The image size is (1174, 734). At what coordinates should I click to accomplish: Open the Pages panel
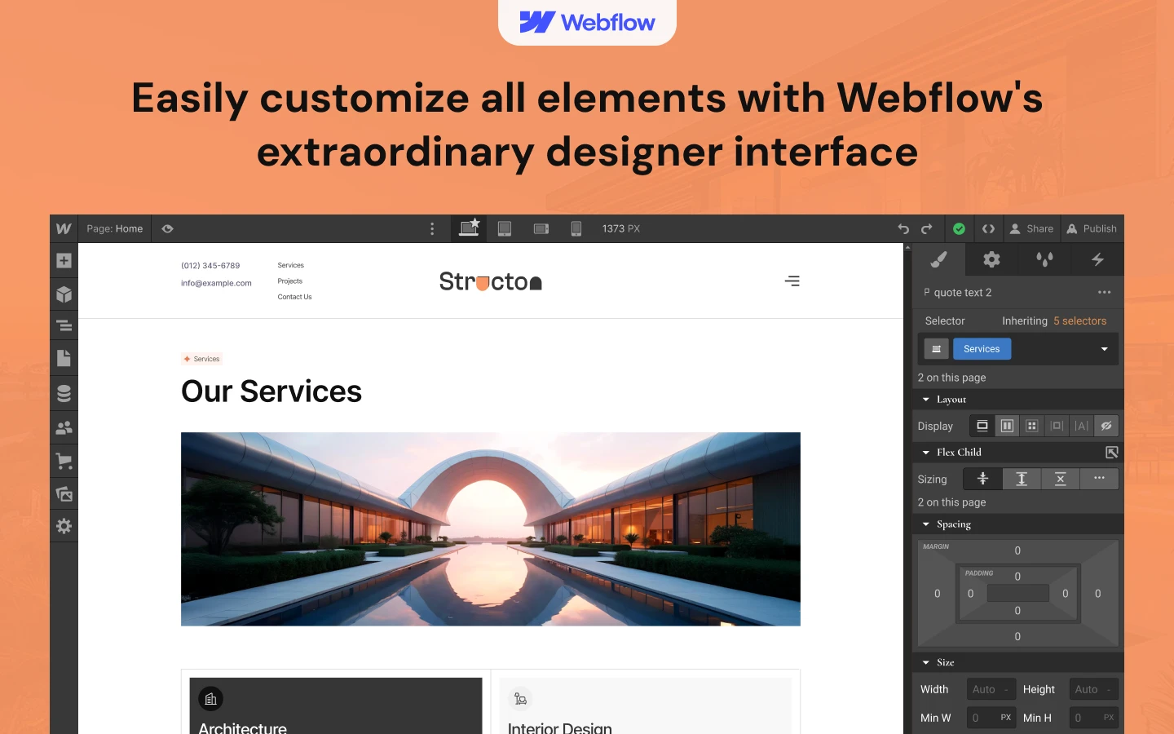coord(64,358)
